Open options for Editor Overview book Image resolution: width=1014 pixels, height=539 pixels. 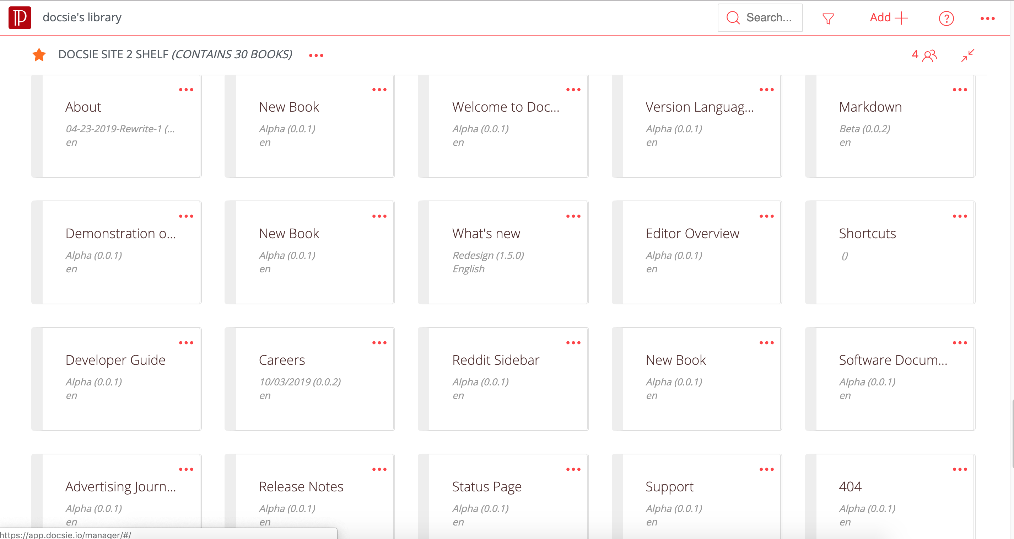click(766, 216)
